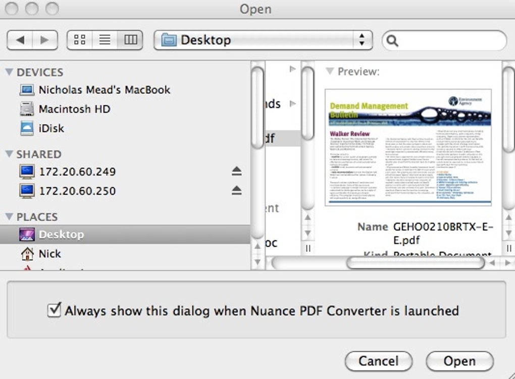Click the MacBook computer icon
The height and width of the screenshot is (379, 515).
tap(27, 90)
